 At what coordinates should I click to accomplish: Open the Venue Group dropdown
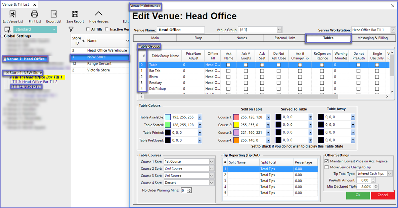point(279,30)
